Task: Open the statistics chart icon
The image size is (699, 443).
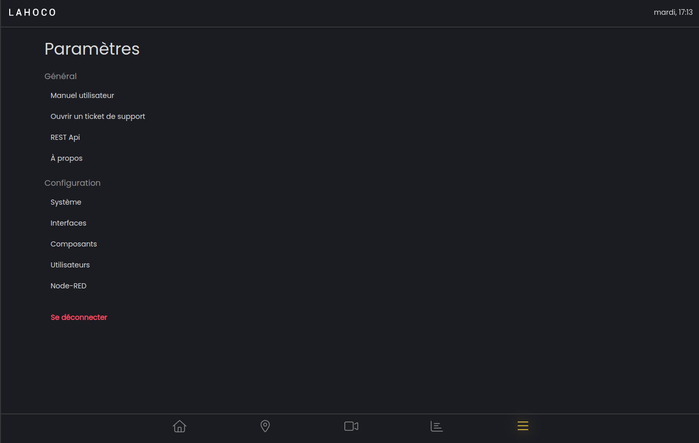Action: click(x=437, y=426)
